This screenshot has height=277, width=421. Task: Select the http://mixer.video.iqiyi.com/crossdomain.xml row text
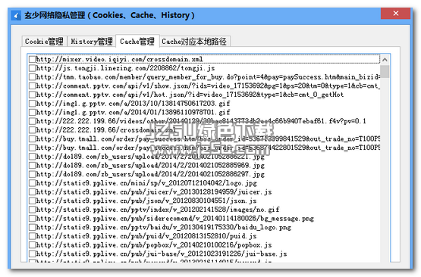[120, 59]
